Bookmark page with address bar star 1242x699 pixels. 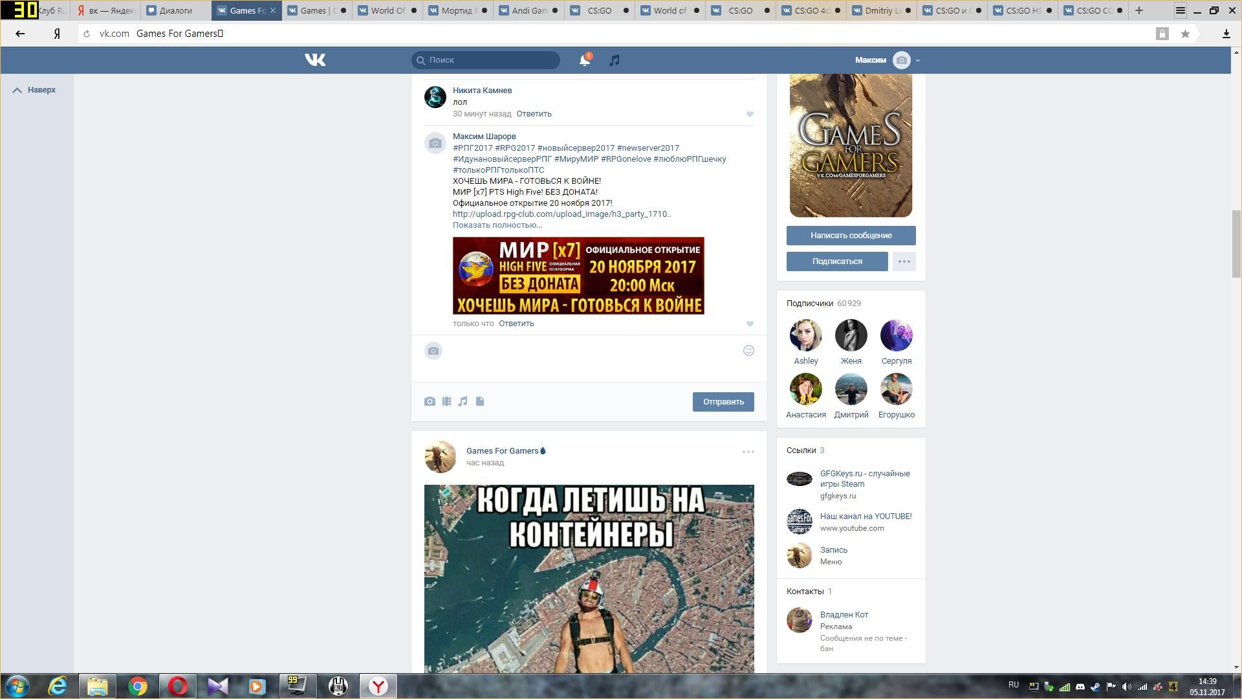[x=1185, y=34]
